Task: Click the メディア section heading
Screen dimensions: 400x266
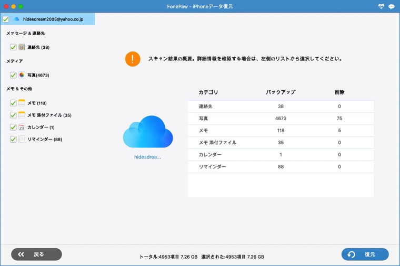Action: (x=15, y=61)
